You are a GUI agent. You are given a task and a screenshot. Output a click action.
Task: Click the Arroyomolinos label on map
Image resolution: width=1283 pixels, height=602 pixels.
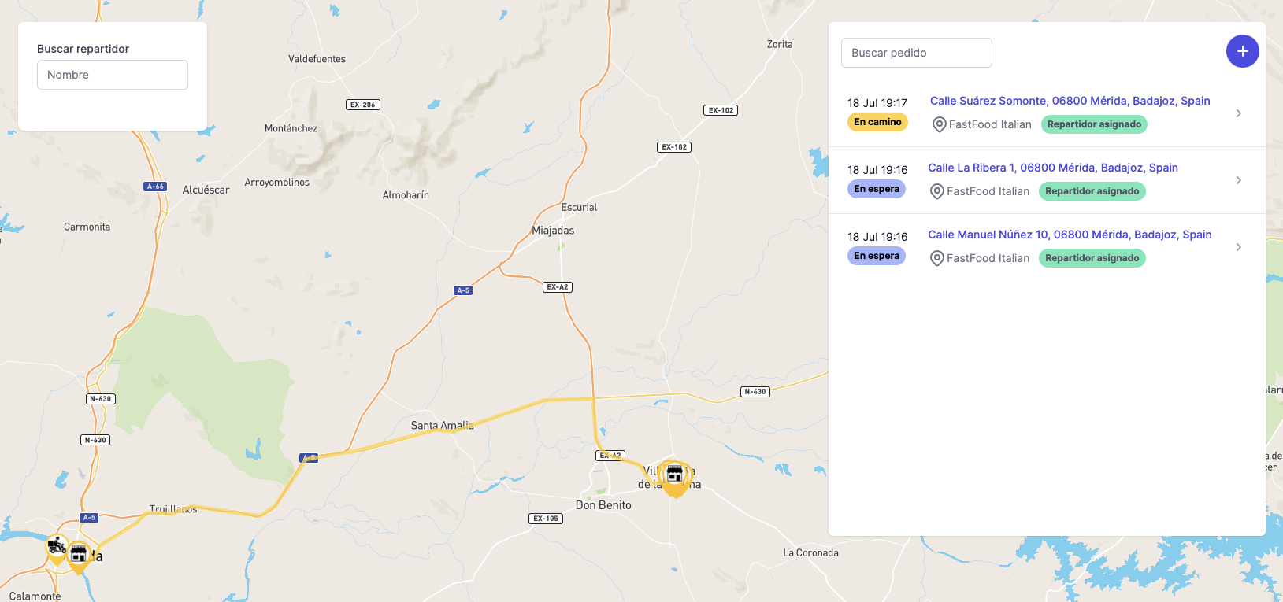[277, 183]
